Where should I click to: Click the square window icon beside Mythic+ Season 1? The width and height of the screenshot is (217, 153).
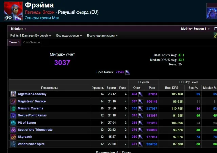(x=216, y=29)
